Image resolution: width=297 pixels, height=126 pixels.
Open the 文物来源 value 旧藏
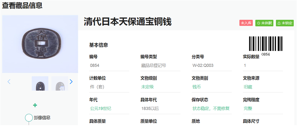tap(248, 87)
